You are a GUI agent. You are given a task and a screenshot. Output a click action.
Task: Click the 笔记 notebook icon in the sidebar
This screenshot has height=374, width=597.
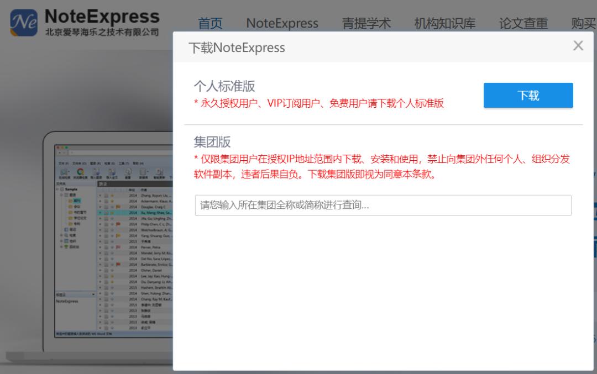pos(66,230)
